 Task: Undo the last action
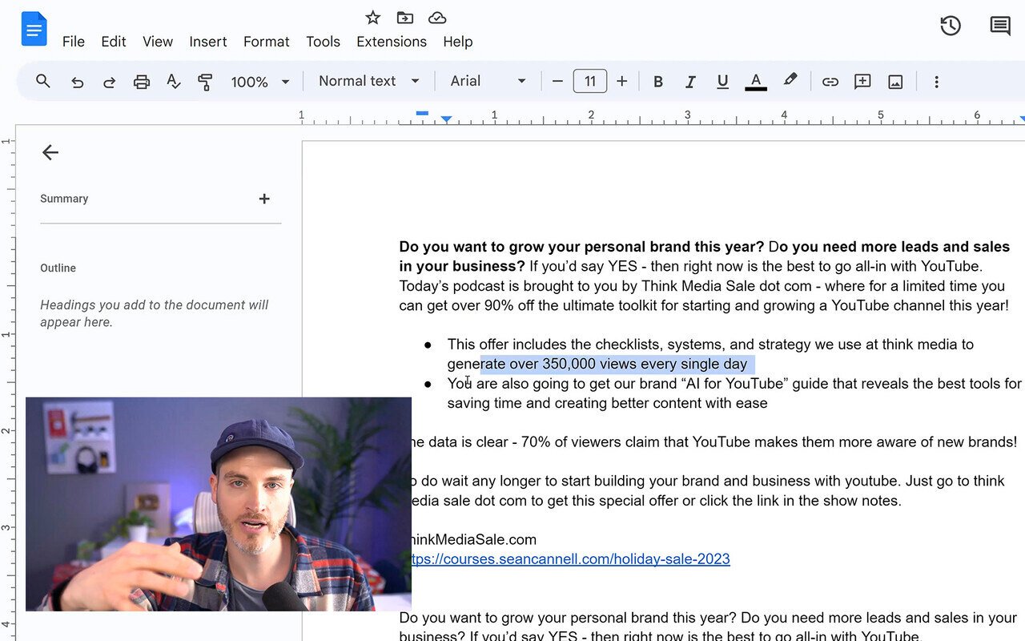(77, 82)
